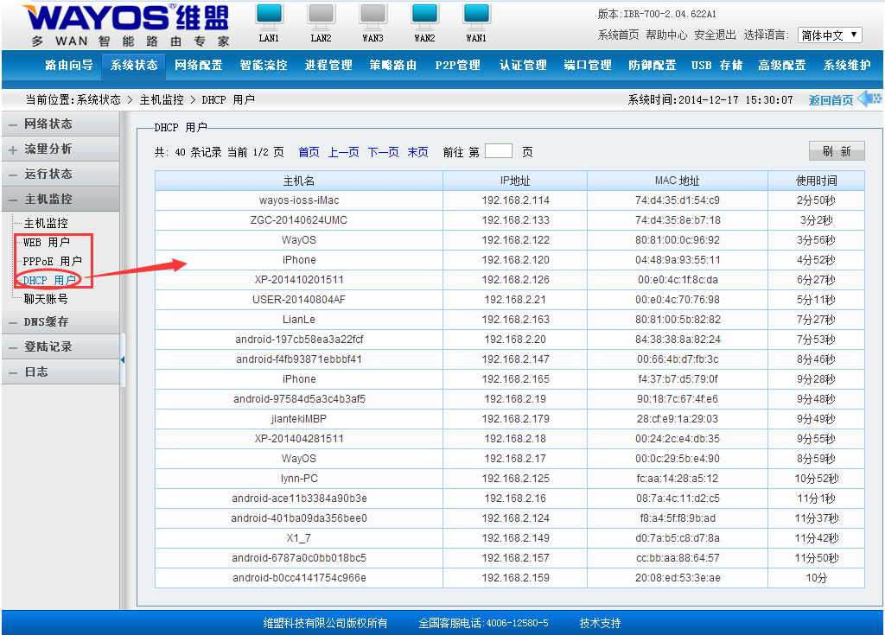Select DHCP 用户 in sidebar

[49, 280]
